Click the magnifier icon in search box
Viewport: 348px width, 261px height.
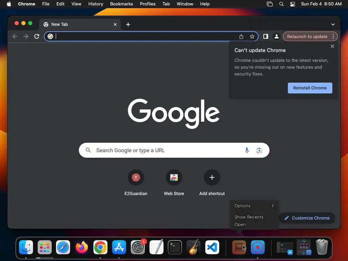[88, 150]
